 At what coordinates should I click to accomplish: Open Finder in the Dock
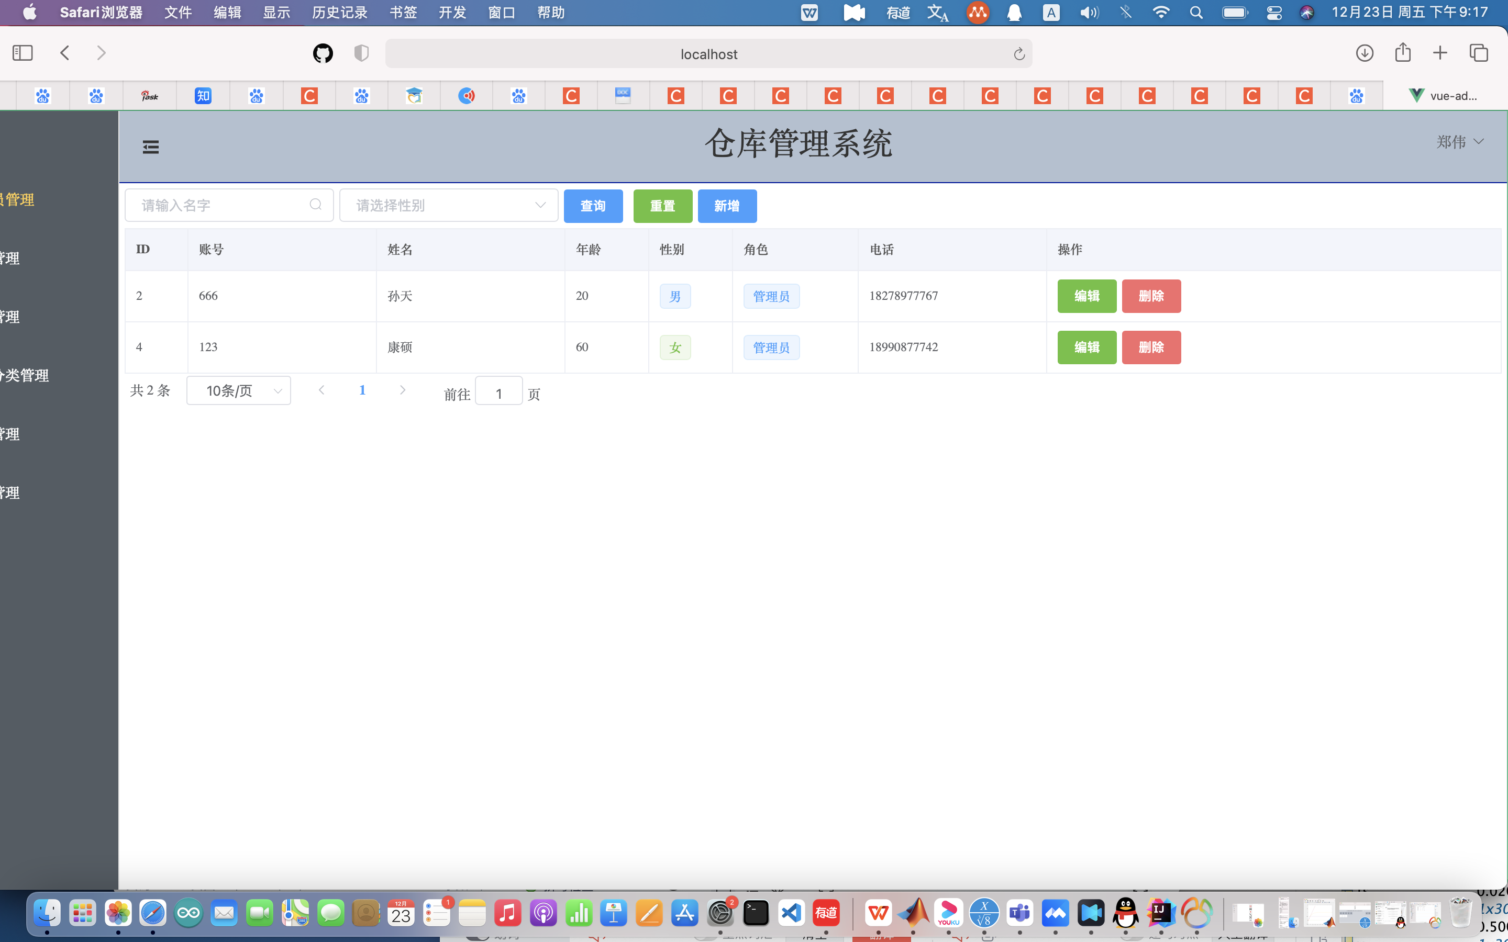click(x=47, y=913)
